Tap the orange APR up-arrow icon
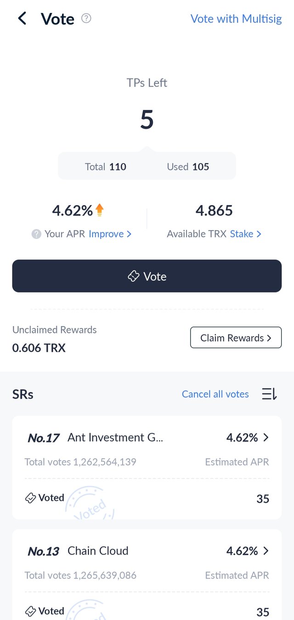 coord(100,210)
